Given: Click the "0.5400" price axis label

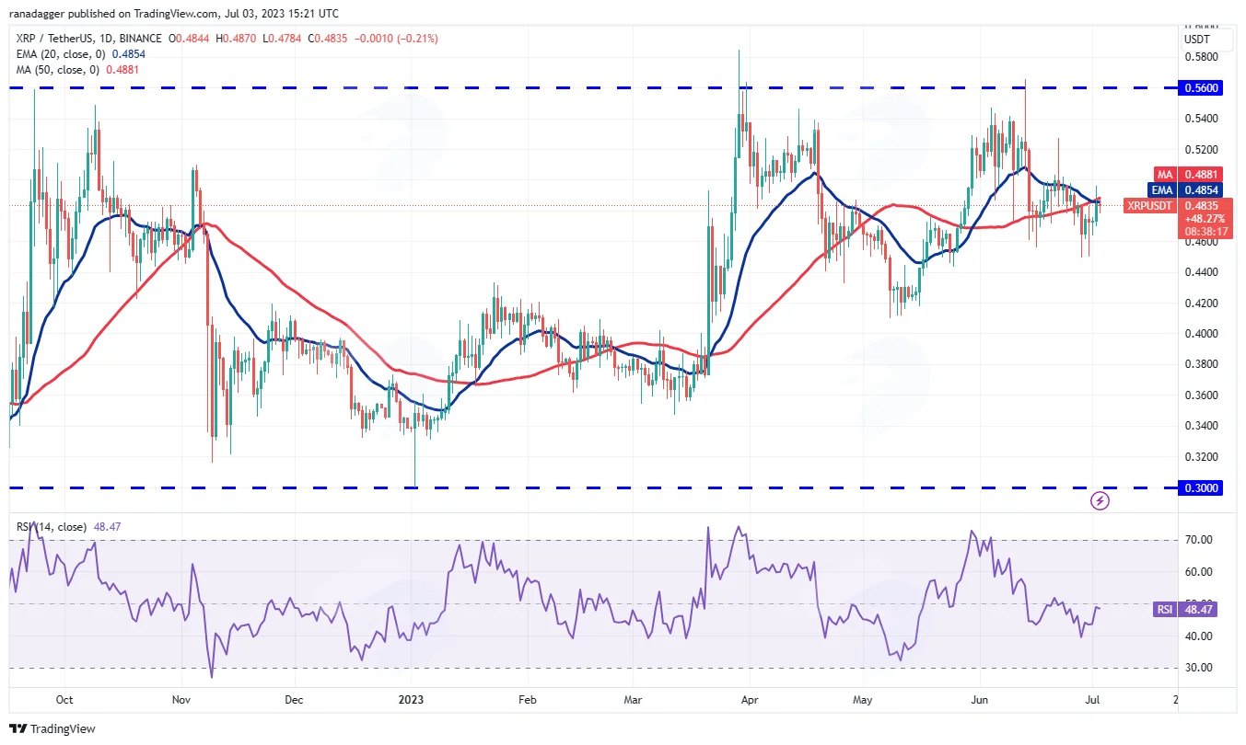Looking at the screenshot, I should [1200, 119].
